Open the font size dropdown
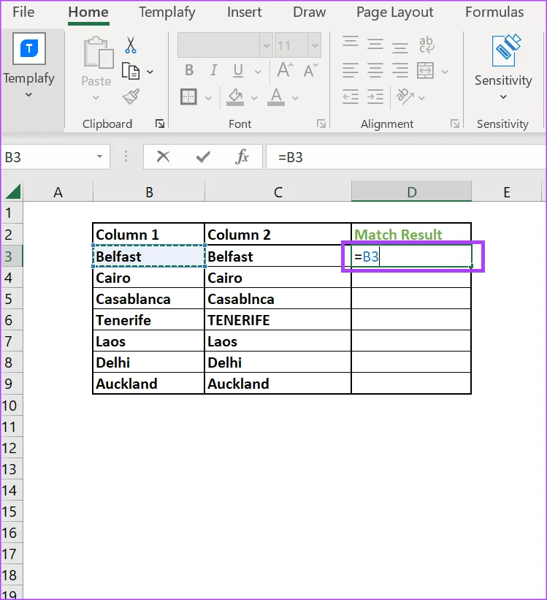The width and height of the screenshot is (547, 600). 315,45
